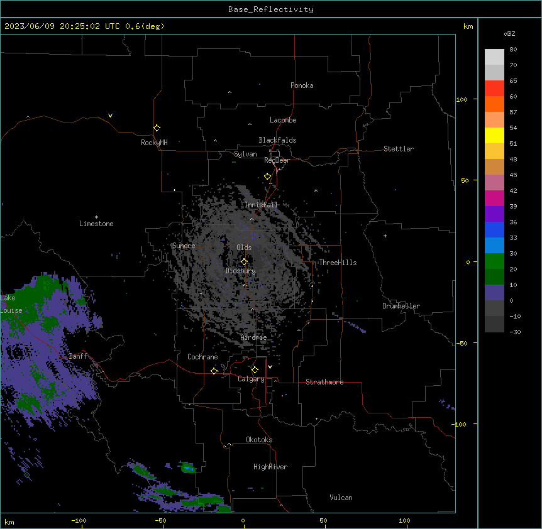Screen dimensions: 542x529
Task: Click the km unit label at top right
Action: (x=468, y=26)
